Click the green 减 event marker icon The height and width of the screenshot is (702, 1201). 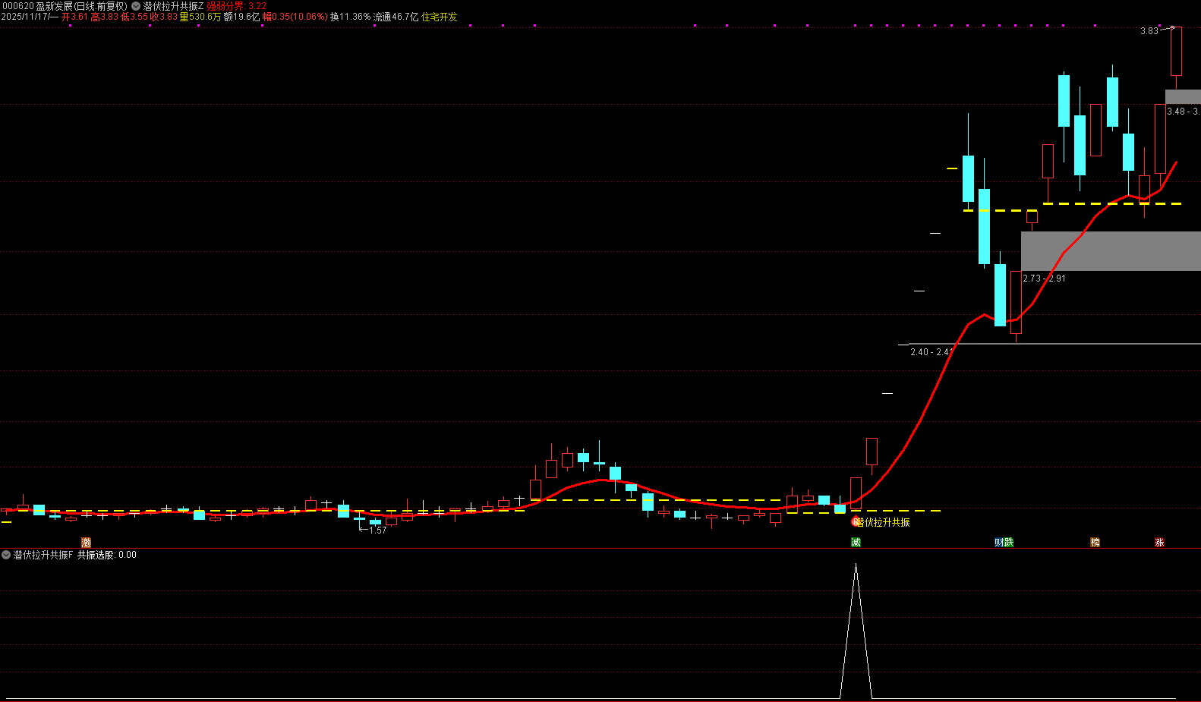pos(856,542)
